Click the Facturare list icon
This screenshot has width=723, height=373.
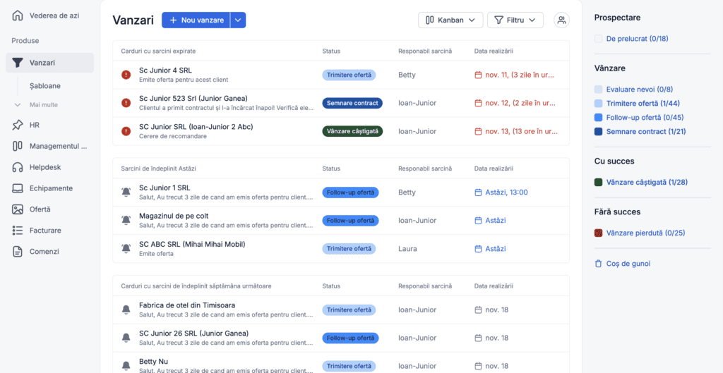coord(18,231)
